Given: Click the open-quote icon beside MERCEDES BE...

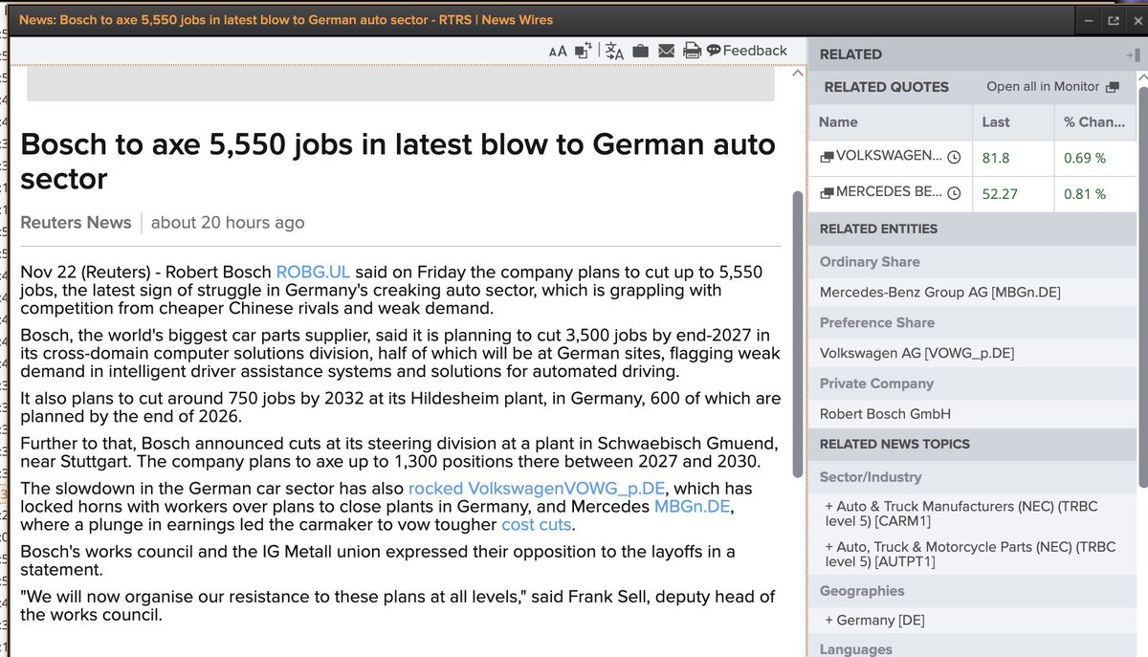Looking at the screenshot, I should [827, 192].
